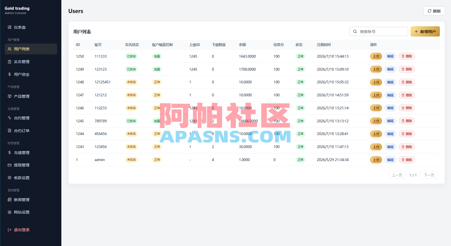This screenshot has height=246, width=451.
Task: Click trash icon for account 456456
Action: (x=403, y=134)
